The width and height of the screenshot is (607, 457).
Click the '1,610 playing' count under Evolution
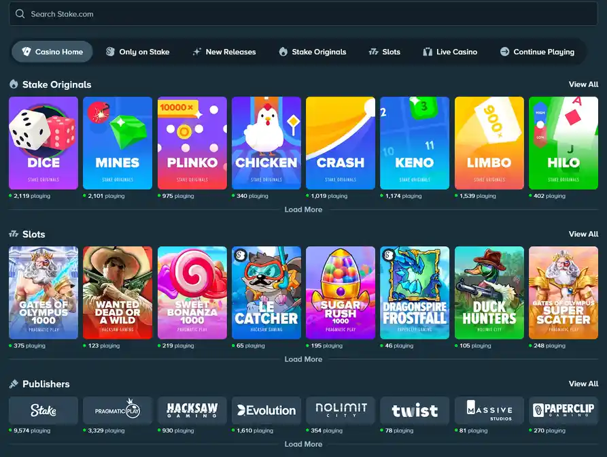[x=255, y=430]
